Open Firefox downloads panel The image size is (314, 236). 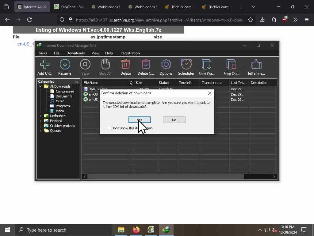(262, 20)
